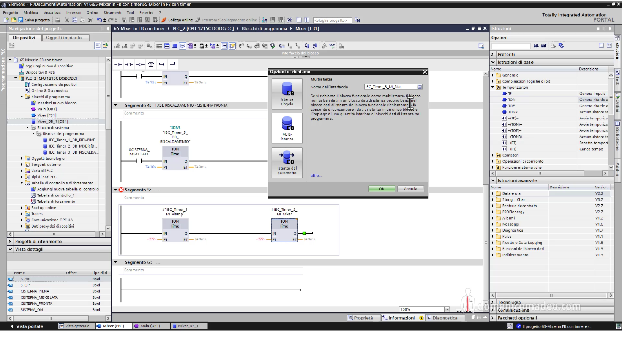Open the Nome dell'interfaccia dropdown list
This screenshot has height=339, width=622.
coord(420,87)
